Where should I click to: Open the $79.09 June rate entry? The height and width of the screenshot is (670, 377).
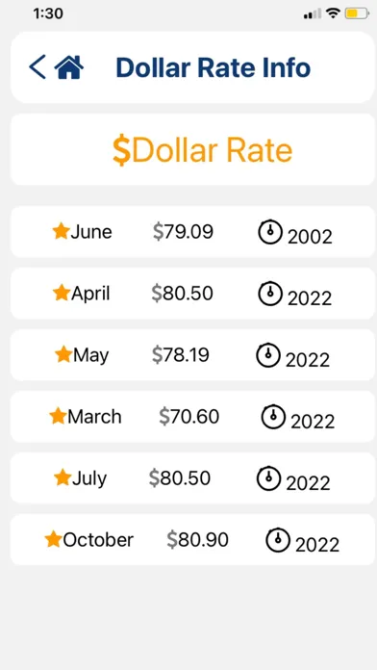pyautogui.click(x=183, y=232)
